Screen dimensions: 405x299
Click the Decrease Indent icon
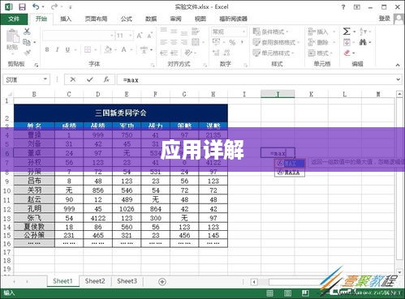tap(164, 53)
